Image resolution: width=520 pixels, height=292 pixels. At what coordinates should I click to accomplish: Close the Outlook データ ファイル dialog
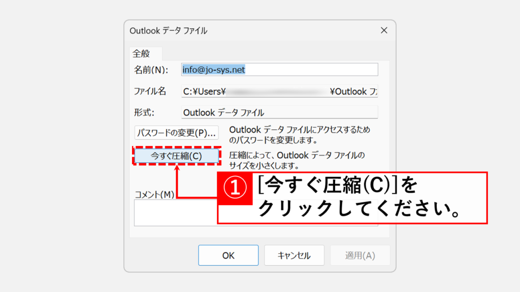(x=384, y=30)
